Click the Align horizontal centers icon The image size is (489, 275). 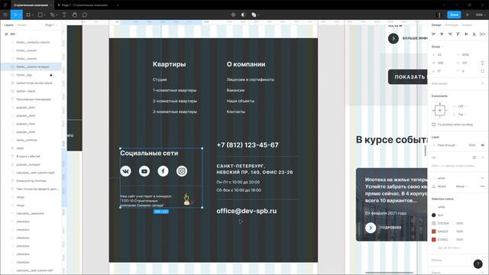442,34
